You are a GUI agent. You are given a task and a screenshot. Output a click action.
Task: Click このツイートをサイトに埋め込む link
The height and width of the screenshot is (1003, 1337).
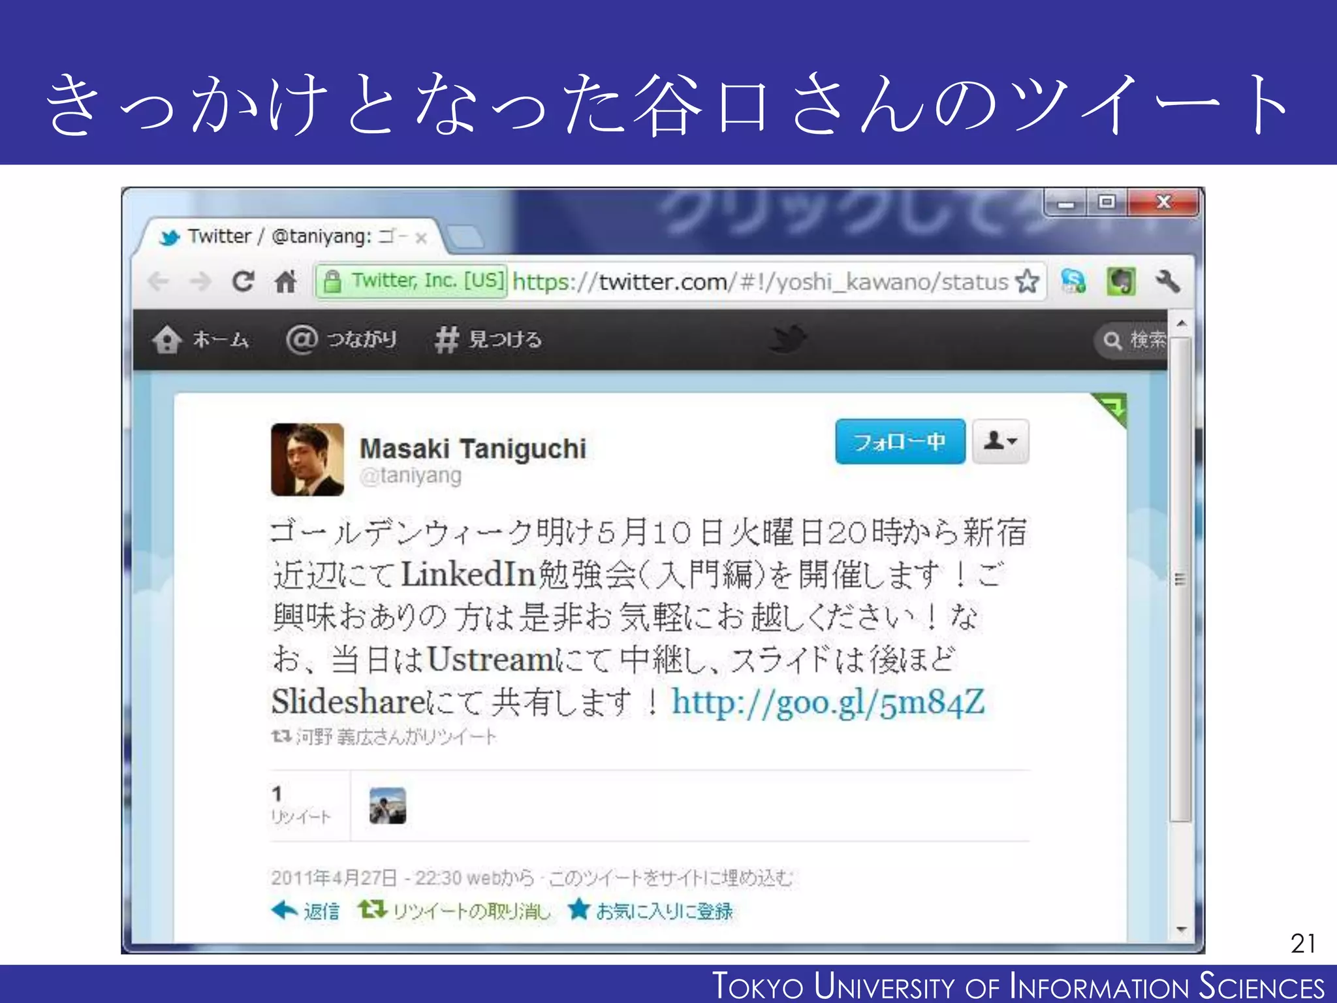pos(670,878)
